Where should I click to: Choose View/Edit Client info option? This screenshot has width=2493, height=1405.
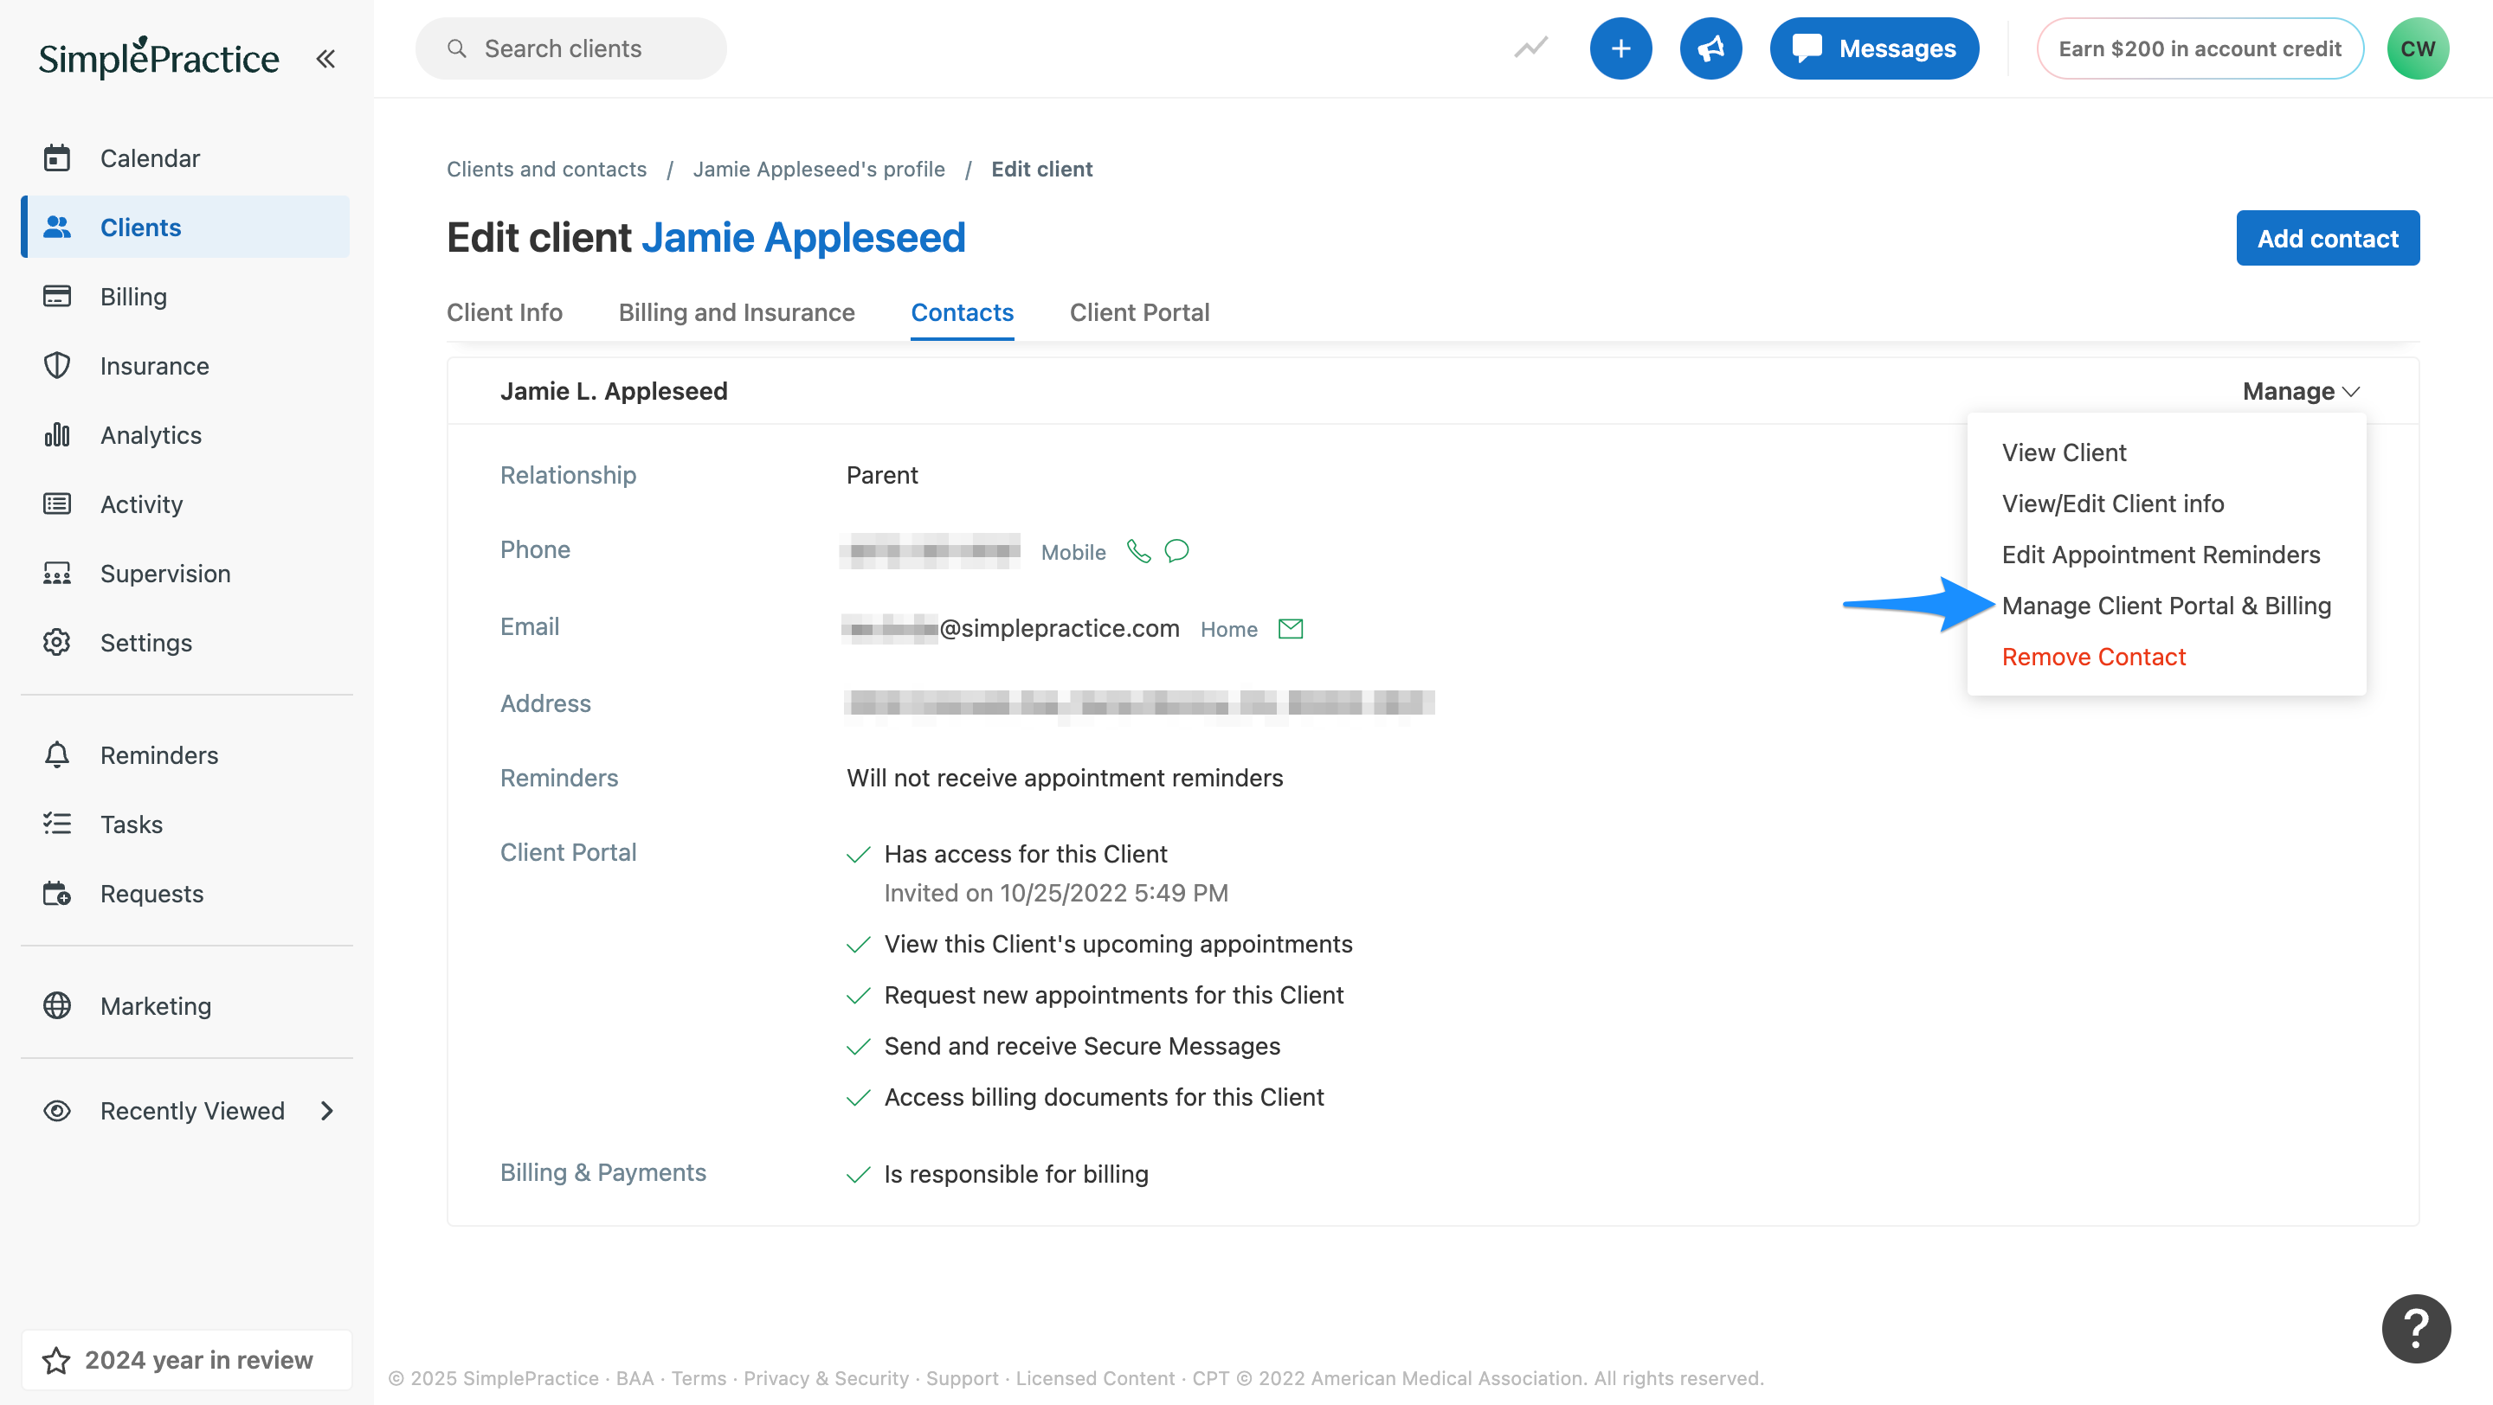[x=2113, y=504]
